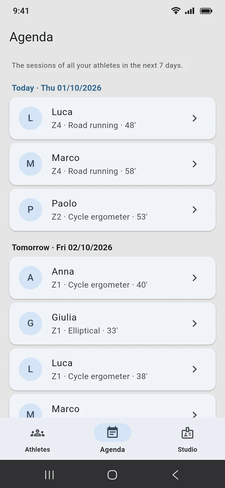Image resolution: width=225 pixels, height=488 pixels.
Task: Open Luca's Z1 Cycle ergometer 38' session
Action: click(112, 369)
